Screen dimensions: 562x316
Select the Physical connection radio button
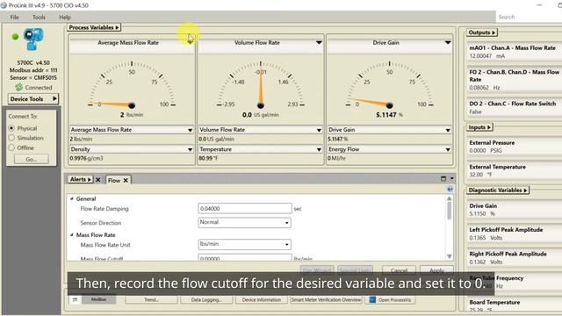pyautogui.click(x=11, y=128)
